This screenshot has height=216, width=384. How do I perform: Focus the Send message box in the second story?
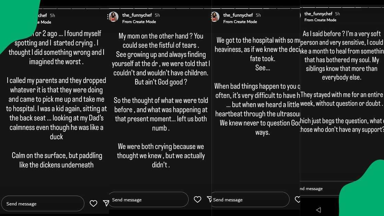point(149,200)
